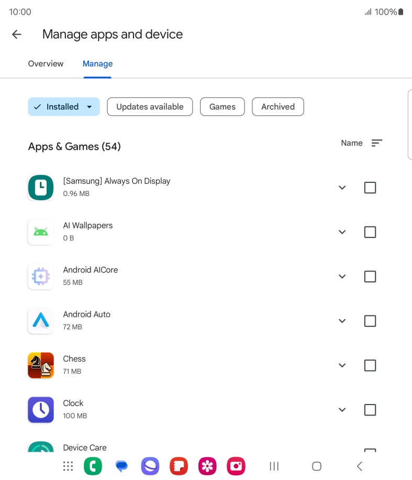Select the Games filter chip
The height and width of the screenshot is (480, 412).
pos(222,106)
